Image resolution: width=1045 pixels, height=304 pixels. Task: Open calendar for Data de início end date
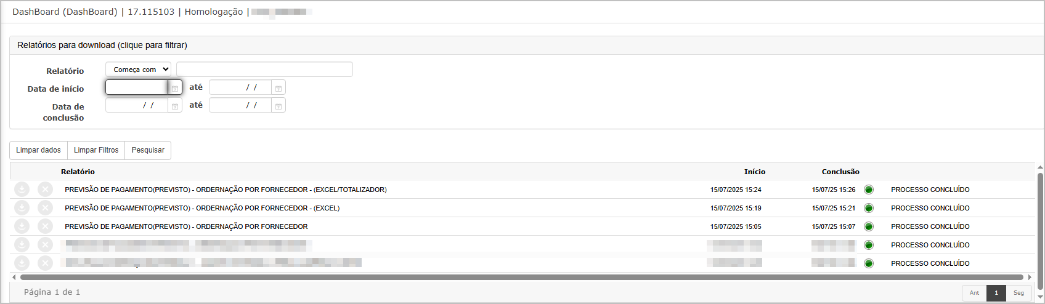[x=279, y=87]
